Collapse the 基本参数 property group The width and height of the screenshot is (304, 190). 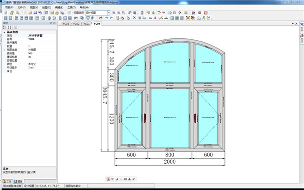point(5,32)
